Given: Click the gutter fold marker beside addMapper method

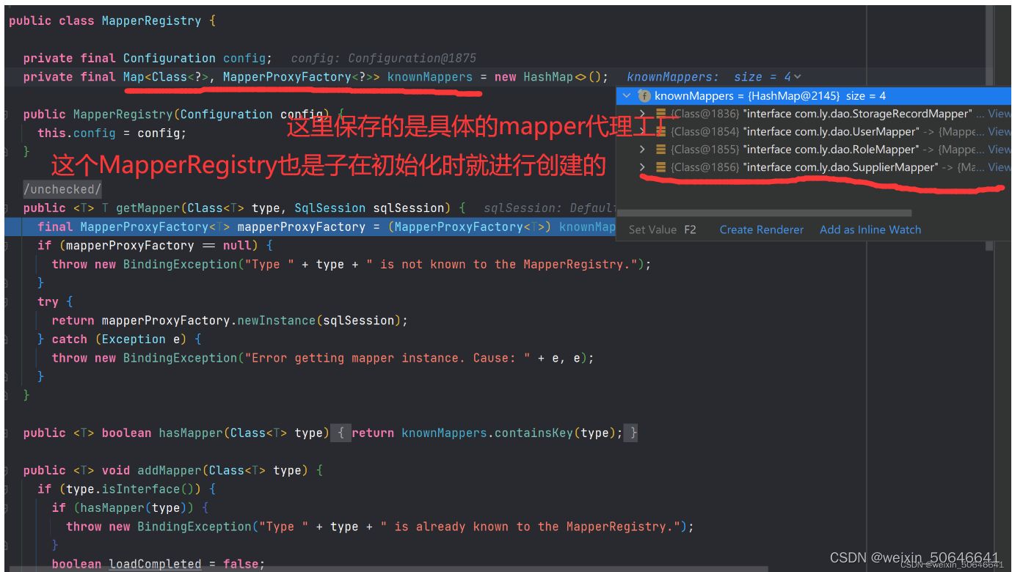Looking at the screenshot, I should 6,470.
